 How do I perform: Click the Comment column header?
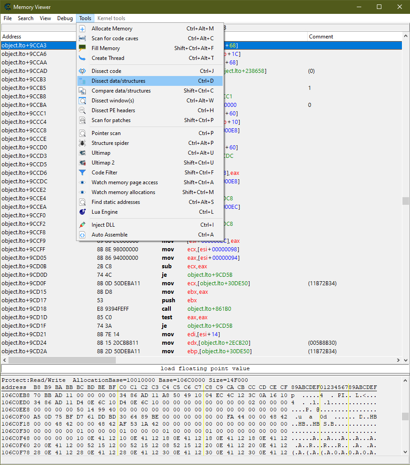tap(321, 37)
